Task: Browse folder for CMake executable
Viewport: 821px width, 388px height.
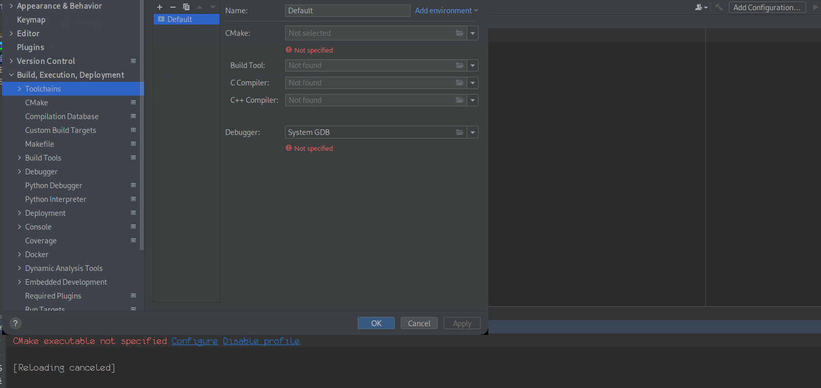Action: tap(460, 33)
